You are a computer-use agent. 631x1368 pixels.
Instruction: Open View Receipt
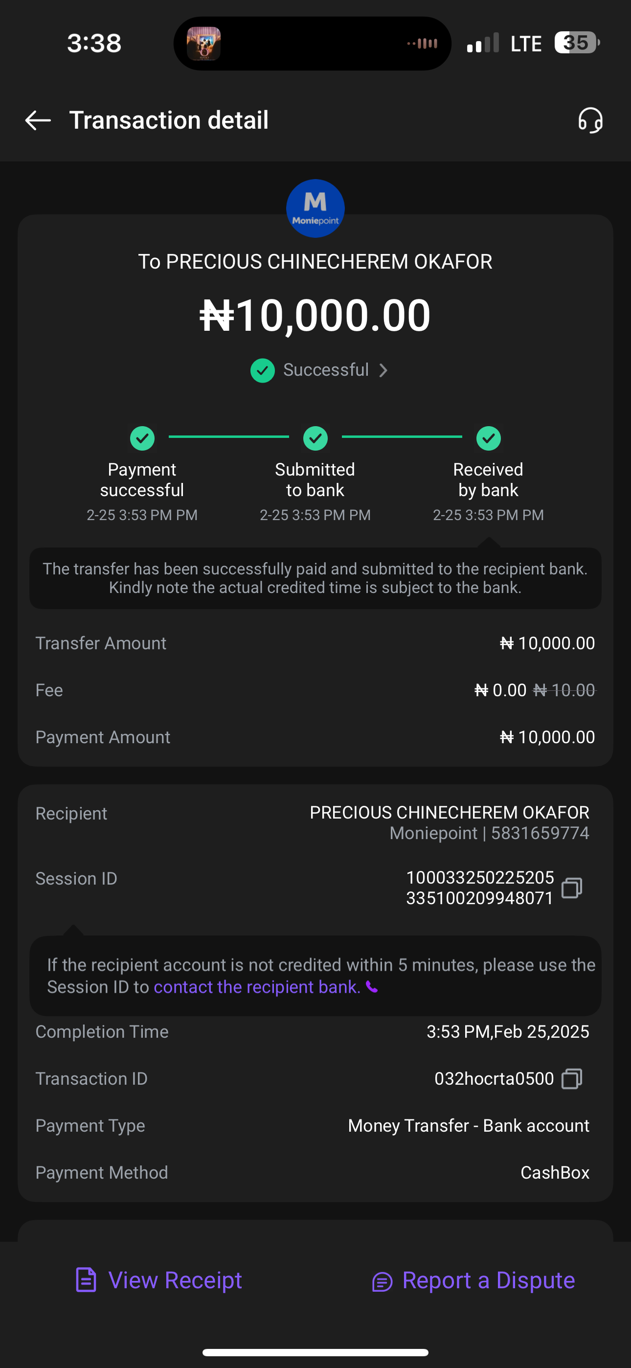coord(159,1280)
